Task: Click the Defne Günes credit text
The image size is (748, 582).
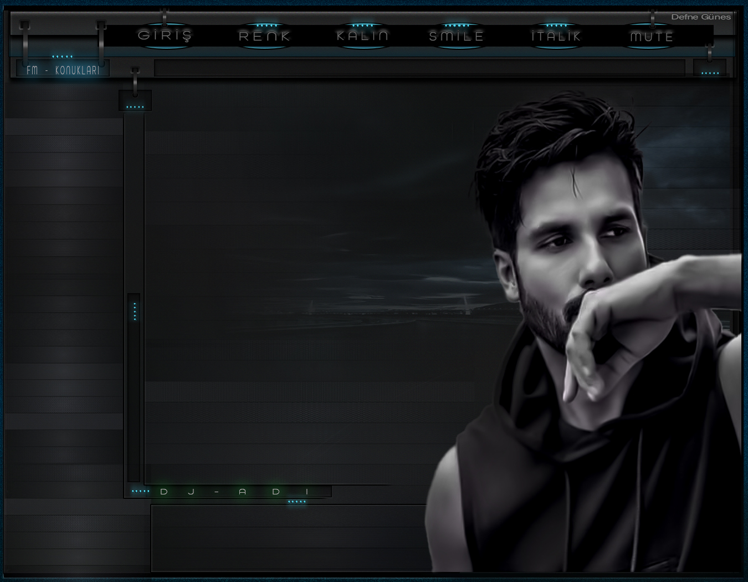Action: click(x=700, y=17)
